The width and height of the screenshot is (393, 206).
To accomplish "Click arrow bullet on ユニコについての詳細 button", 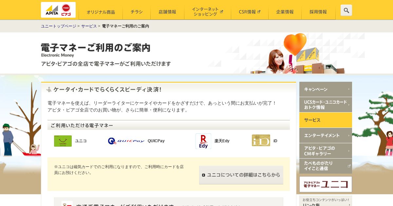I will [203, 175].
